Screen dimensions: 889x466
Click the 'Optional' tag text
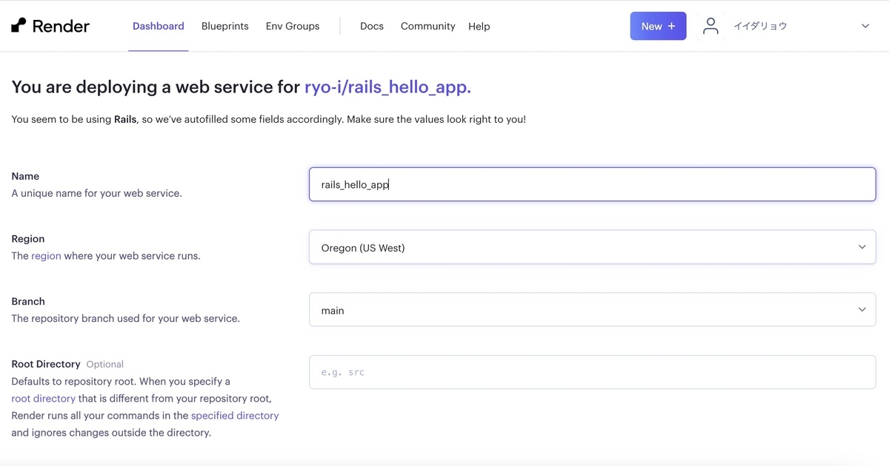coord(104,365)
